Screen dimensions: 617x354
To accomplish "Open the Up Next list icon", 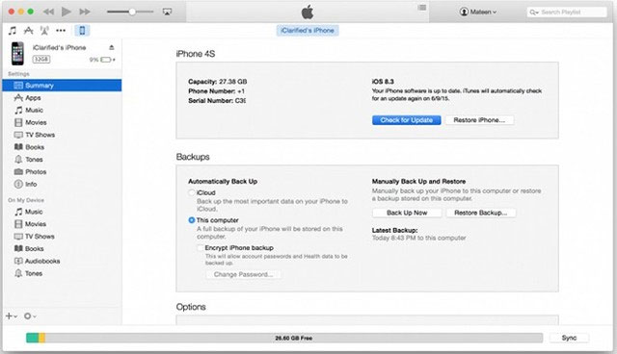I will click(x=422, y=8).
